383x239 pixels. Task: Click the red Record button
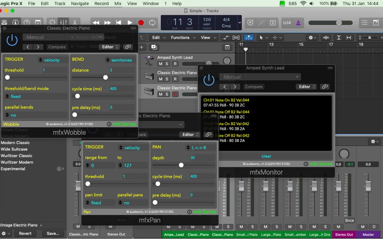point(141,22)
